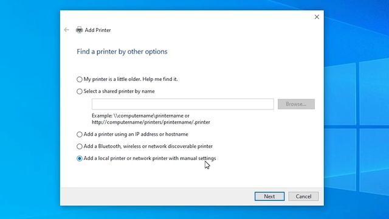This screenshot has width=389, height=219.
Task: Focus the shared printer name text box
Action: click(x=183, y=104)
